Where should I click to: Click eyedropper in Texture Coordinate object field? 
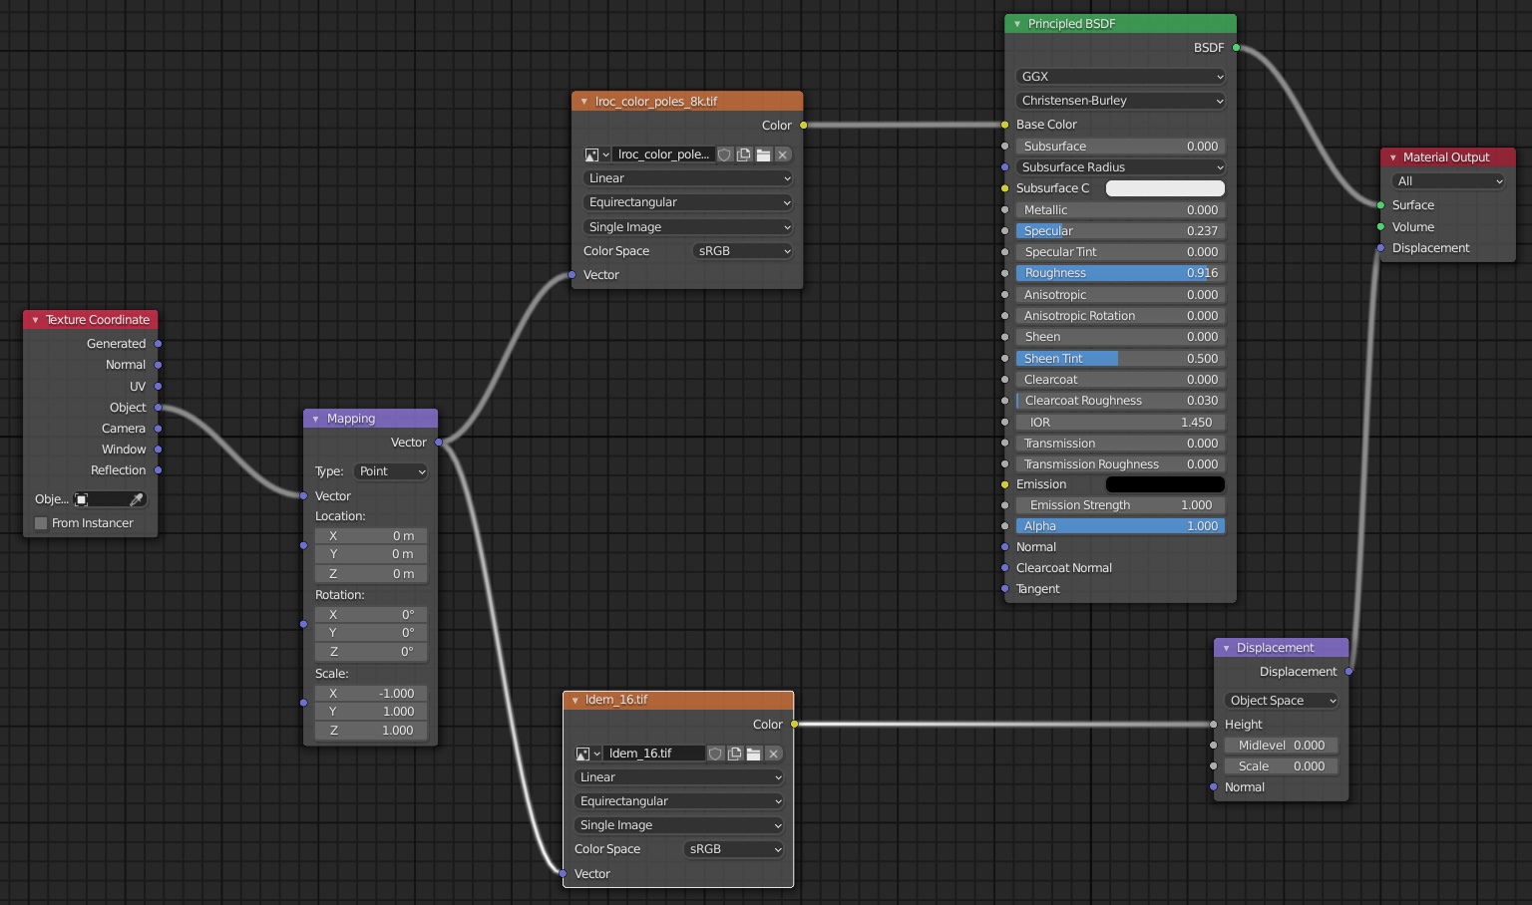[x=137, y=499]
